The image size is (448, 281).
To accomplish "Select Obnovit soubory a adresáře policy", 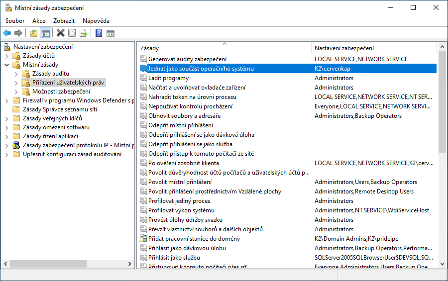I will click(288, 116).
